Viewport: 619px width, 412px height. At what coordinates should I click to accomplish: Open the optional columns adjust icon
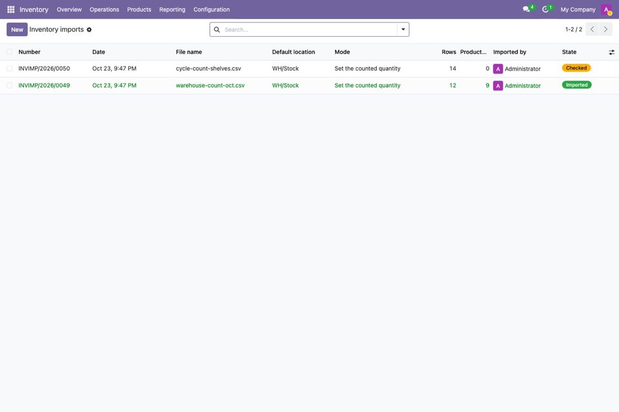(x=611, y=52)
